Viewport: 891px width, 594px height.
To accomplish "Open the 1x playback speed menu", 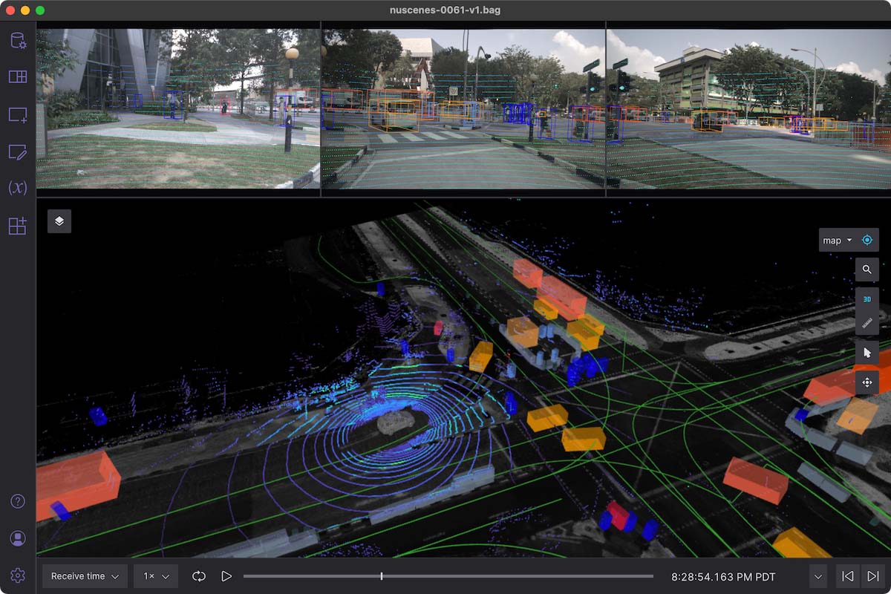I will click(x=155, y=575).
